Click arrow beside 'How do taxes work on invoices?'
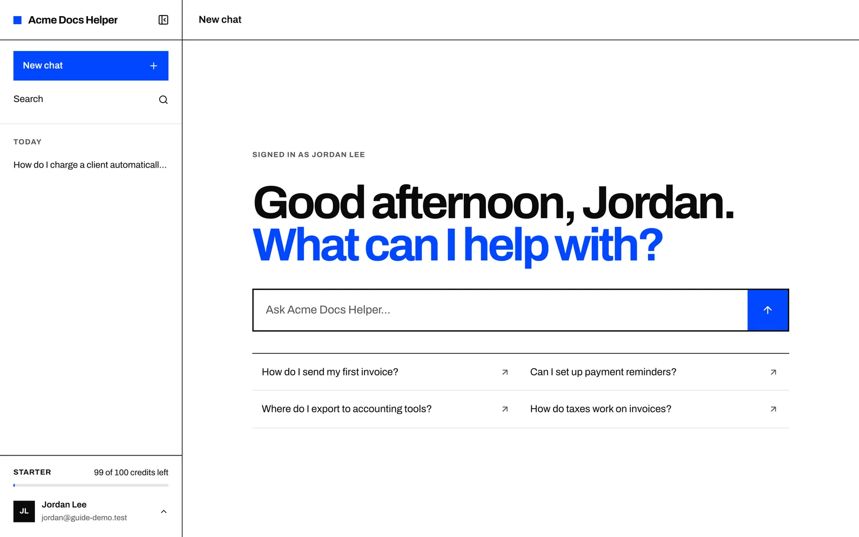This screenshot has height=537, width=859. pyautogui.click(x=773, y=409)
